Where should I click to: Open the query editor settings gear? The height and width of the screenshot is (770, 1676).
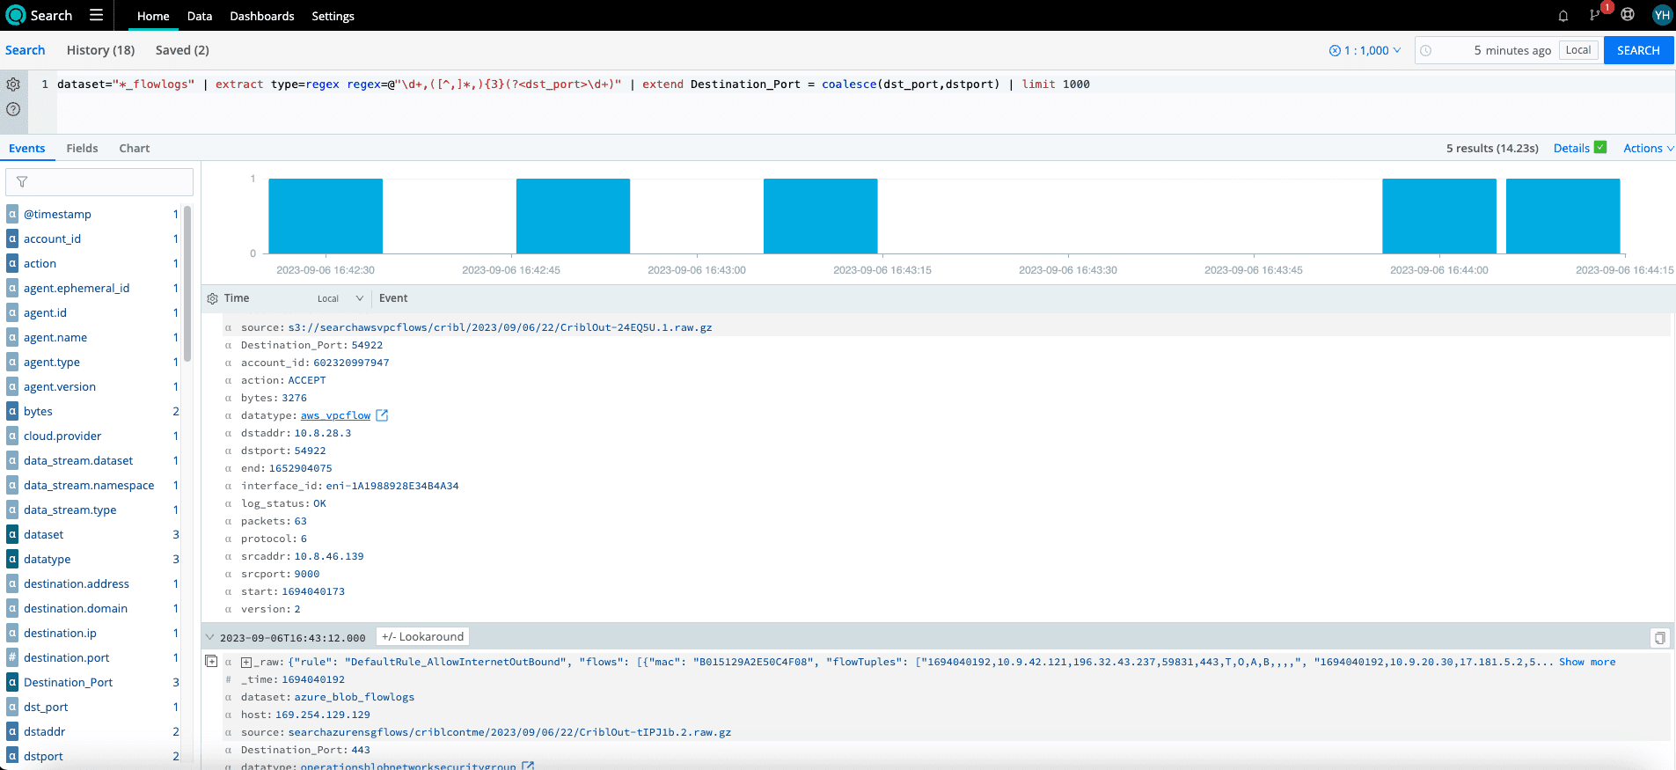coord(13,84)
